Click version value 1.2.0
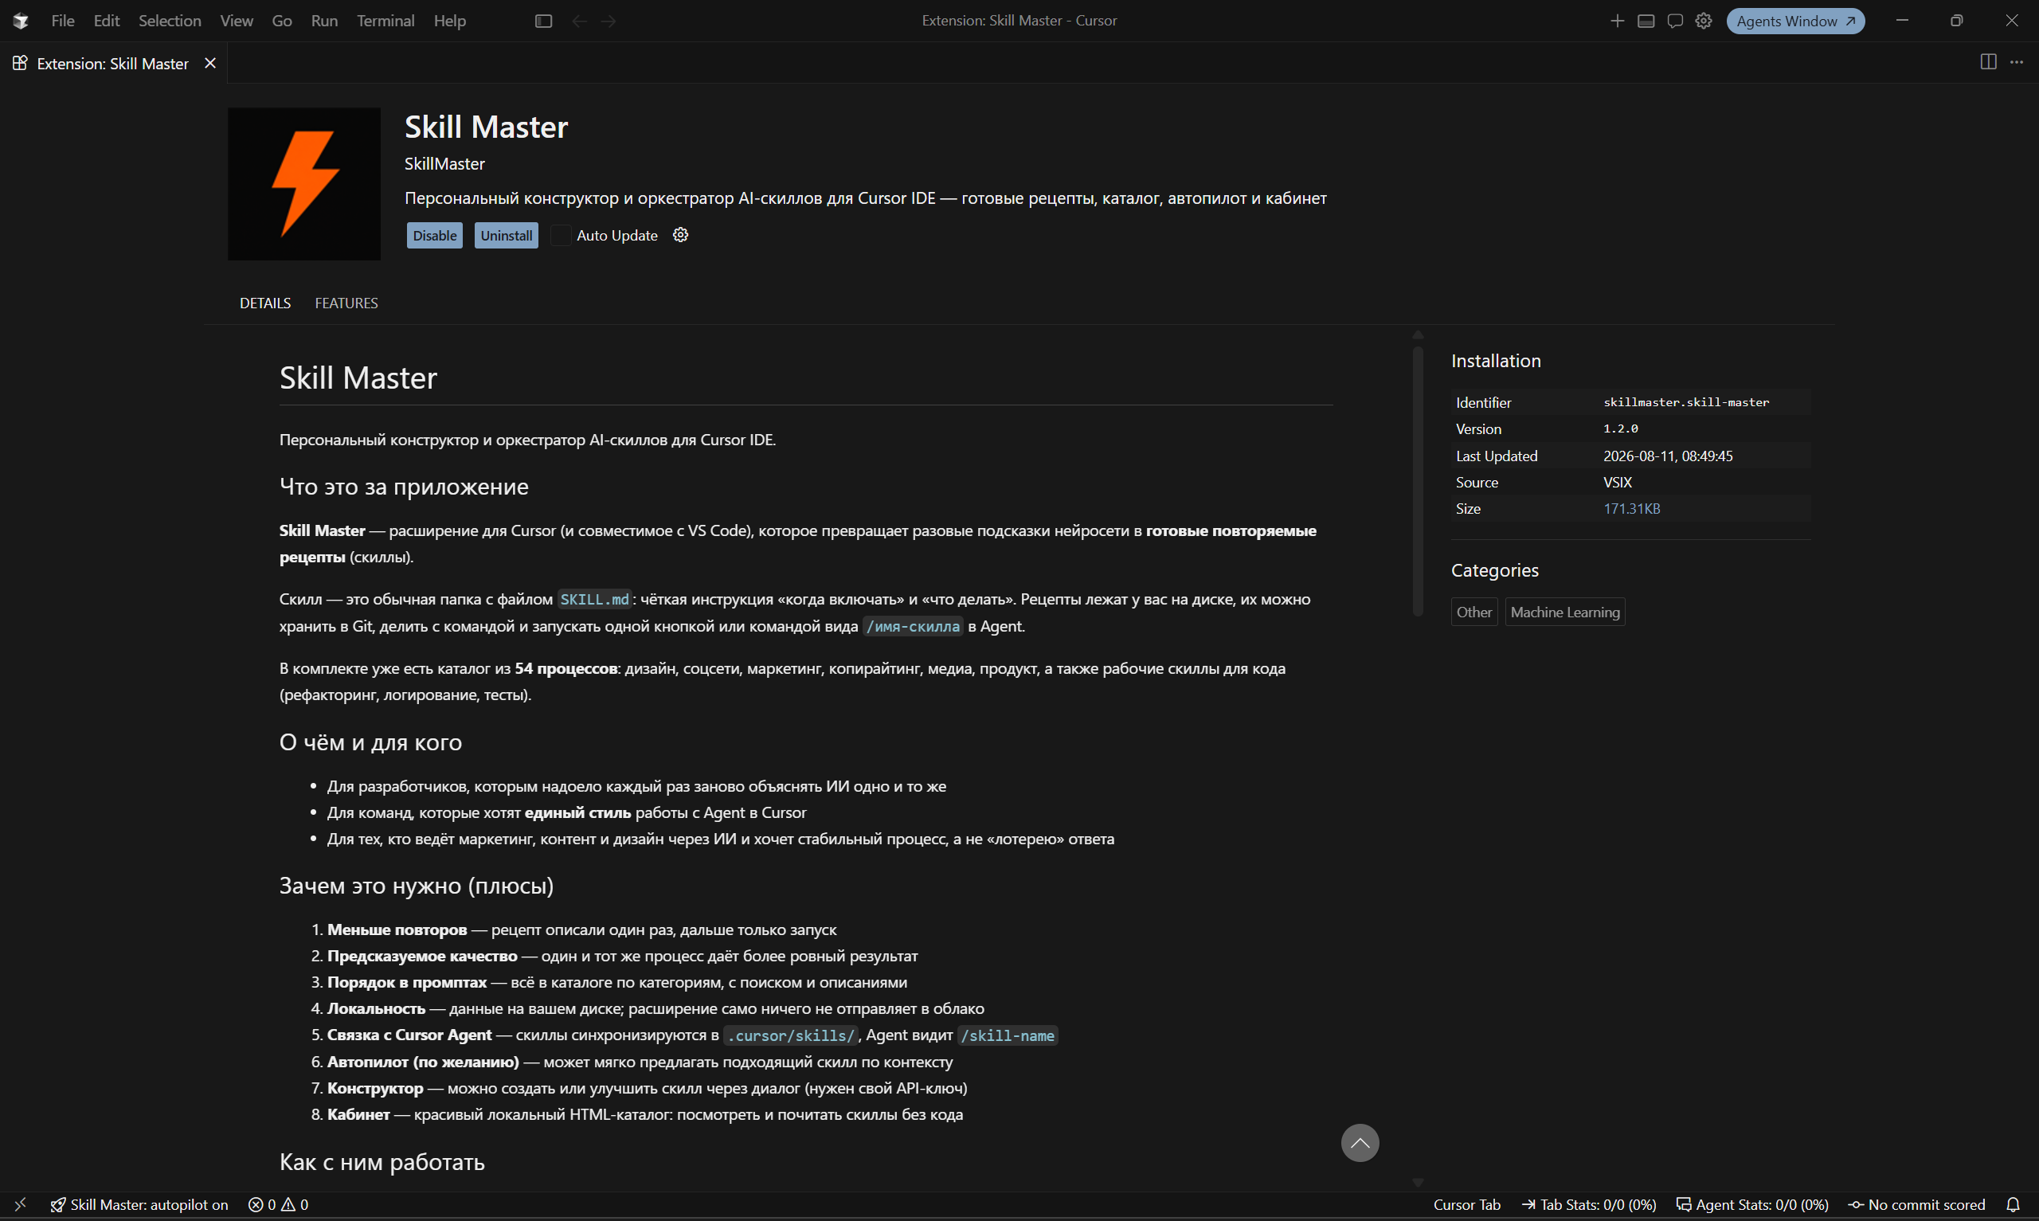Viewport: 2039px width, 1221px height. point(1620,429)
